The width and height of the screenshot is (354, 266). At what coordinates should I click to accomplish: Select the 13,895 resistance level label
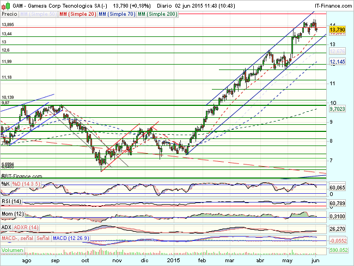pos(8,24)
